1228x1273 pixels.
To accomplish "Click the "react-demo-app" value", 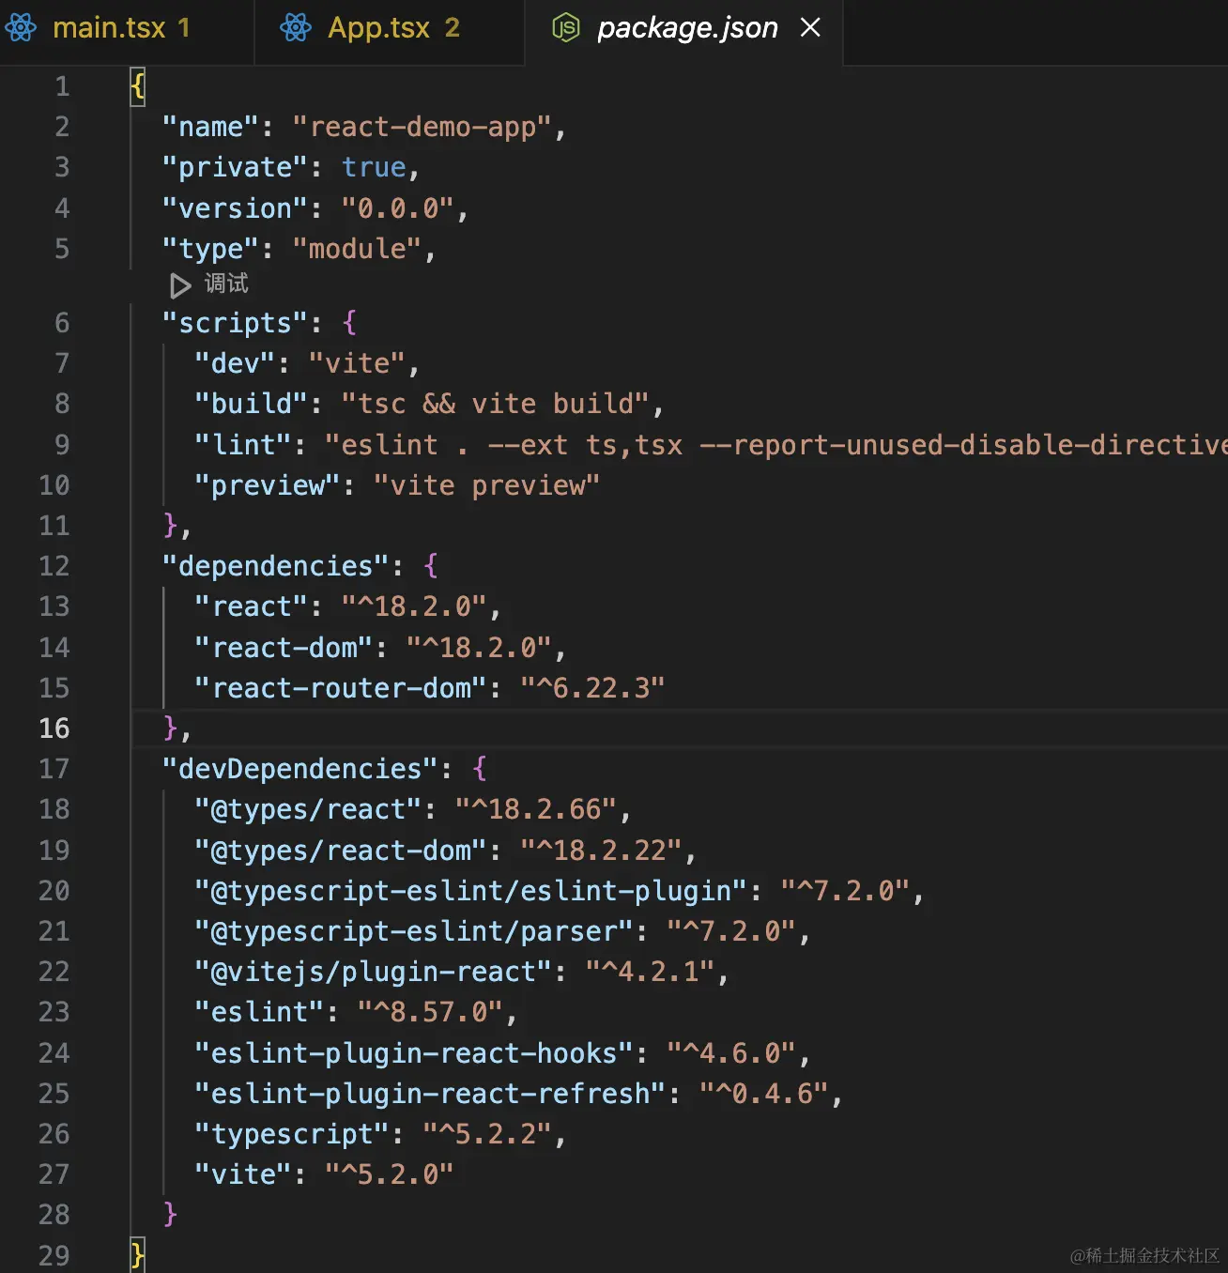I will click(x=422, y=127).
